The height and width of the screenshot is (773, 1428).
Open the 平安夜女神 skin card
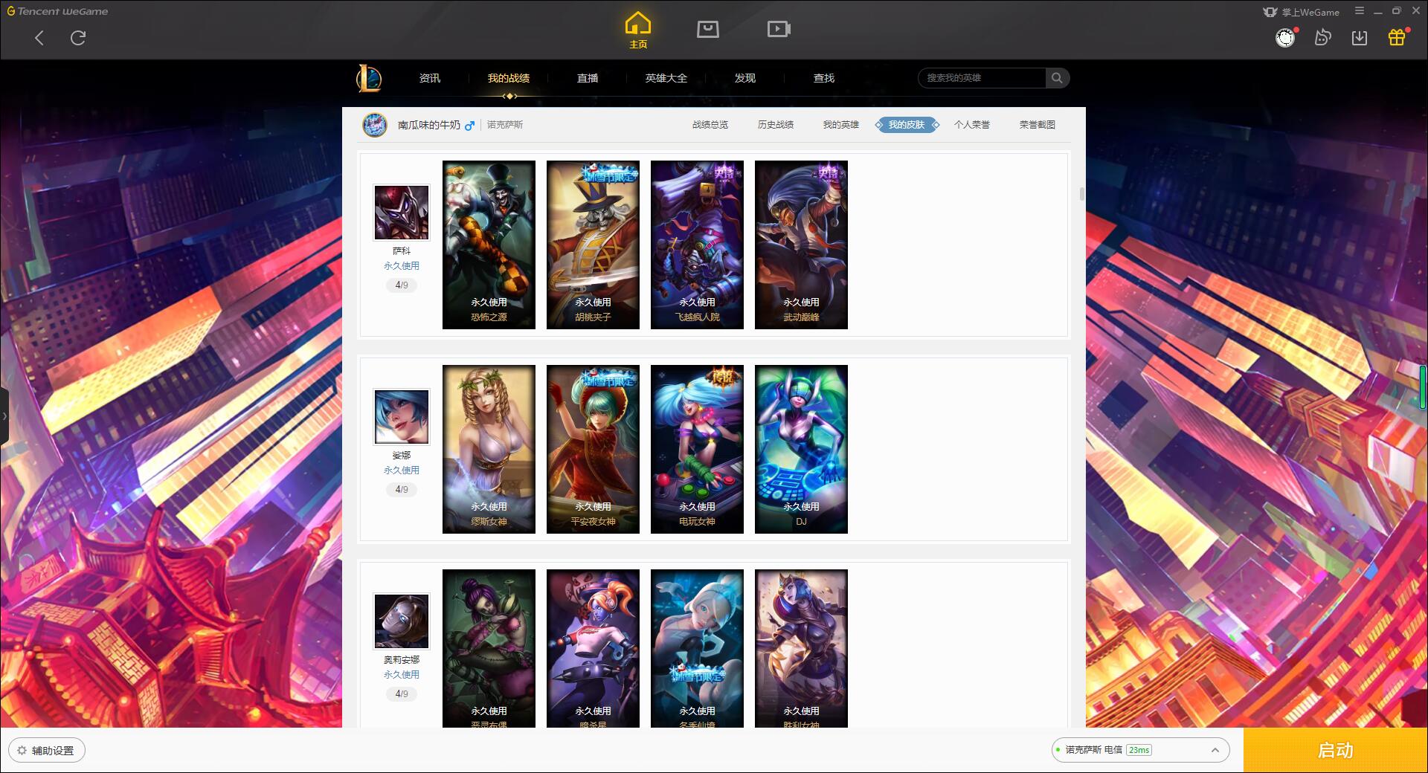[x=593, y=449]
